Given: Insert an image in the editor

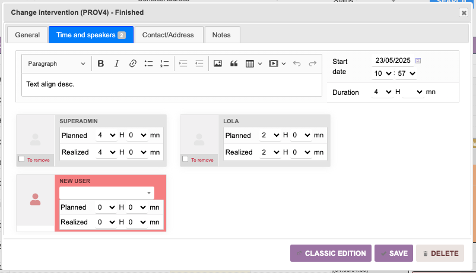Looking at the screenshot, I should tap(218, 63).
